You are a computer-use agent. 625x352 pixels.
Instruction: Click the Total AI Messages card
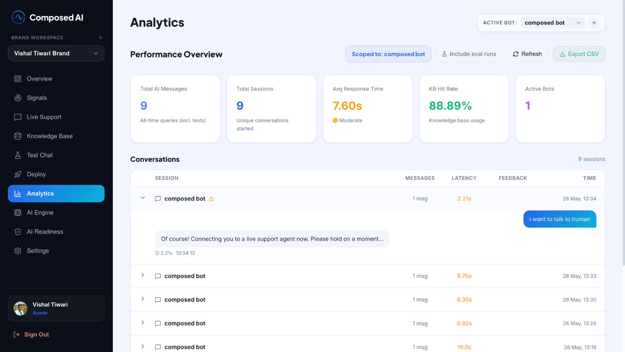coord(175,109)
